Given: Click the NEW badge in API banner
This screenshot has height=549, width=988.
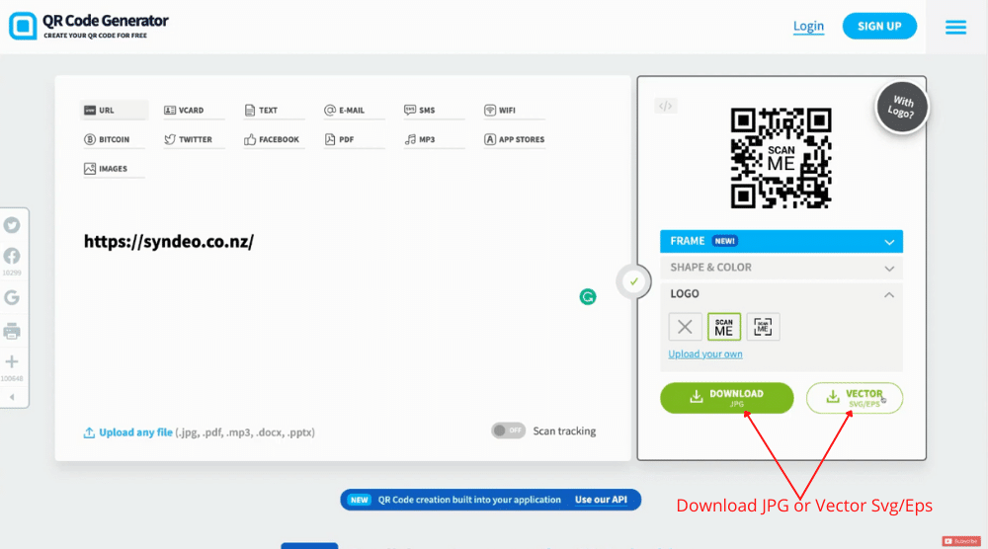Looking at the screenshot, I should pos(360,500).
